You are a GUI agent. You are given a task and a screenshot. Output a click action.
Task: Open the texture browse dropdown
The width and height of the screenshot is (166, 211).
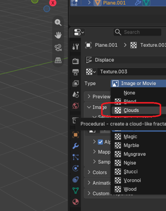(x=91, y=72)
